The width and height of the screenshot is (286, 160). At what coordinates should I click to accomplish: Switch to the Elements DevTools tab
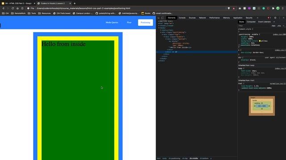coord(172,18)
